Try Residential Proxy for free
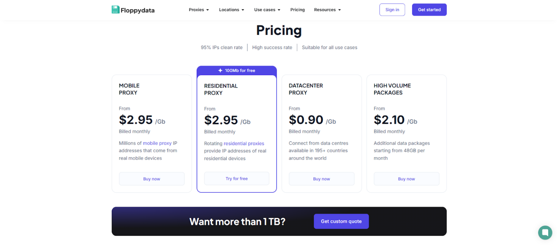Screen dimensions: 557x245 click(x=236, y=178)
